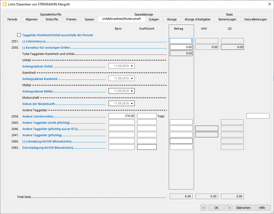Click the Andere Taggelder (pflichtig ausser KTG) label
This screenshot has height=214, width=274.
[x=50, y=129]
